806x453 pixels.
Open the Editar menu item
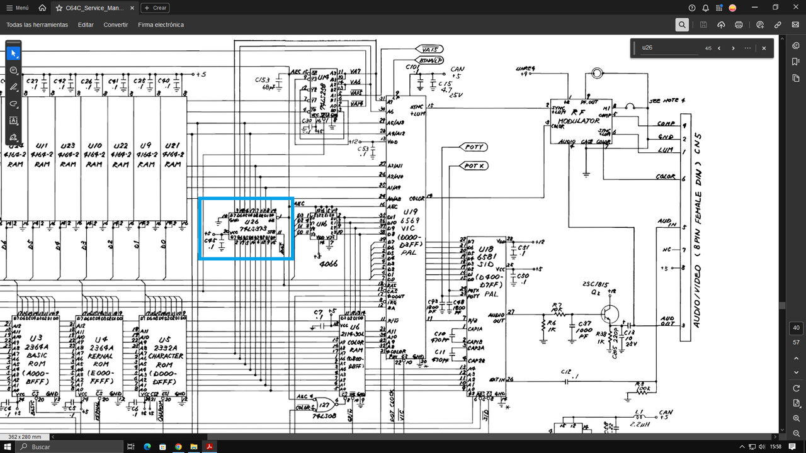86,25
